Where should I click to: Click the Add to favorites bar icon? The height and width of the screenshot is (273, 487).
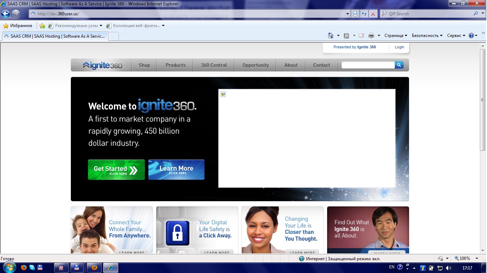[42, 26]
